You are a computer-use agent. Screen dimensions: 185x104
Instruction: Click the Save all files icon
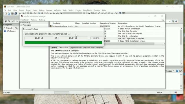click(x=16, y=14)
